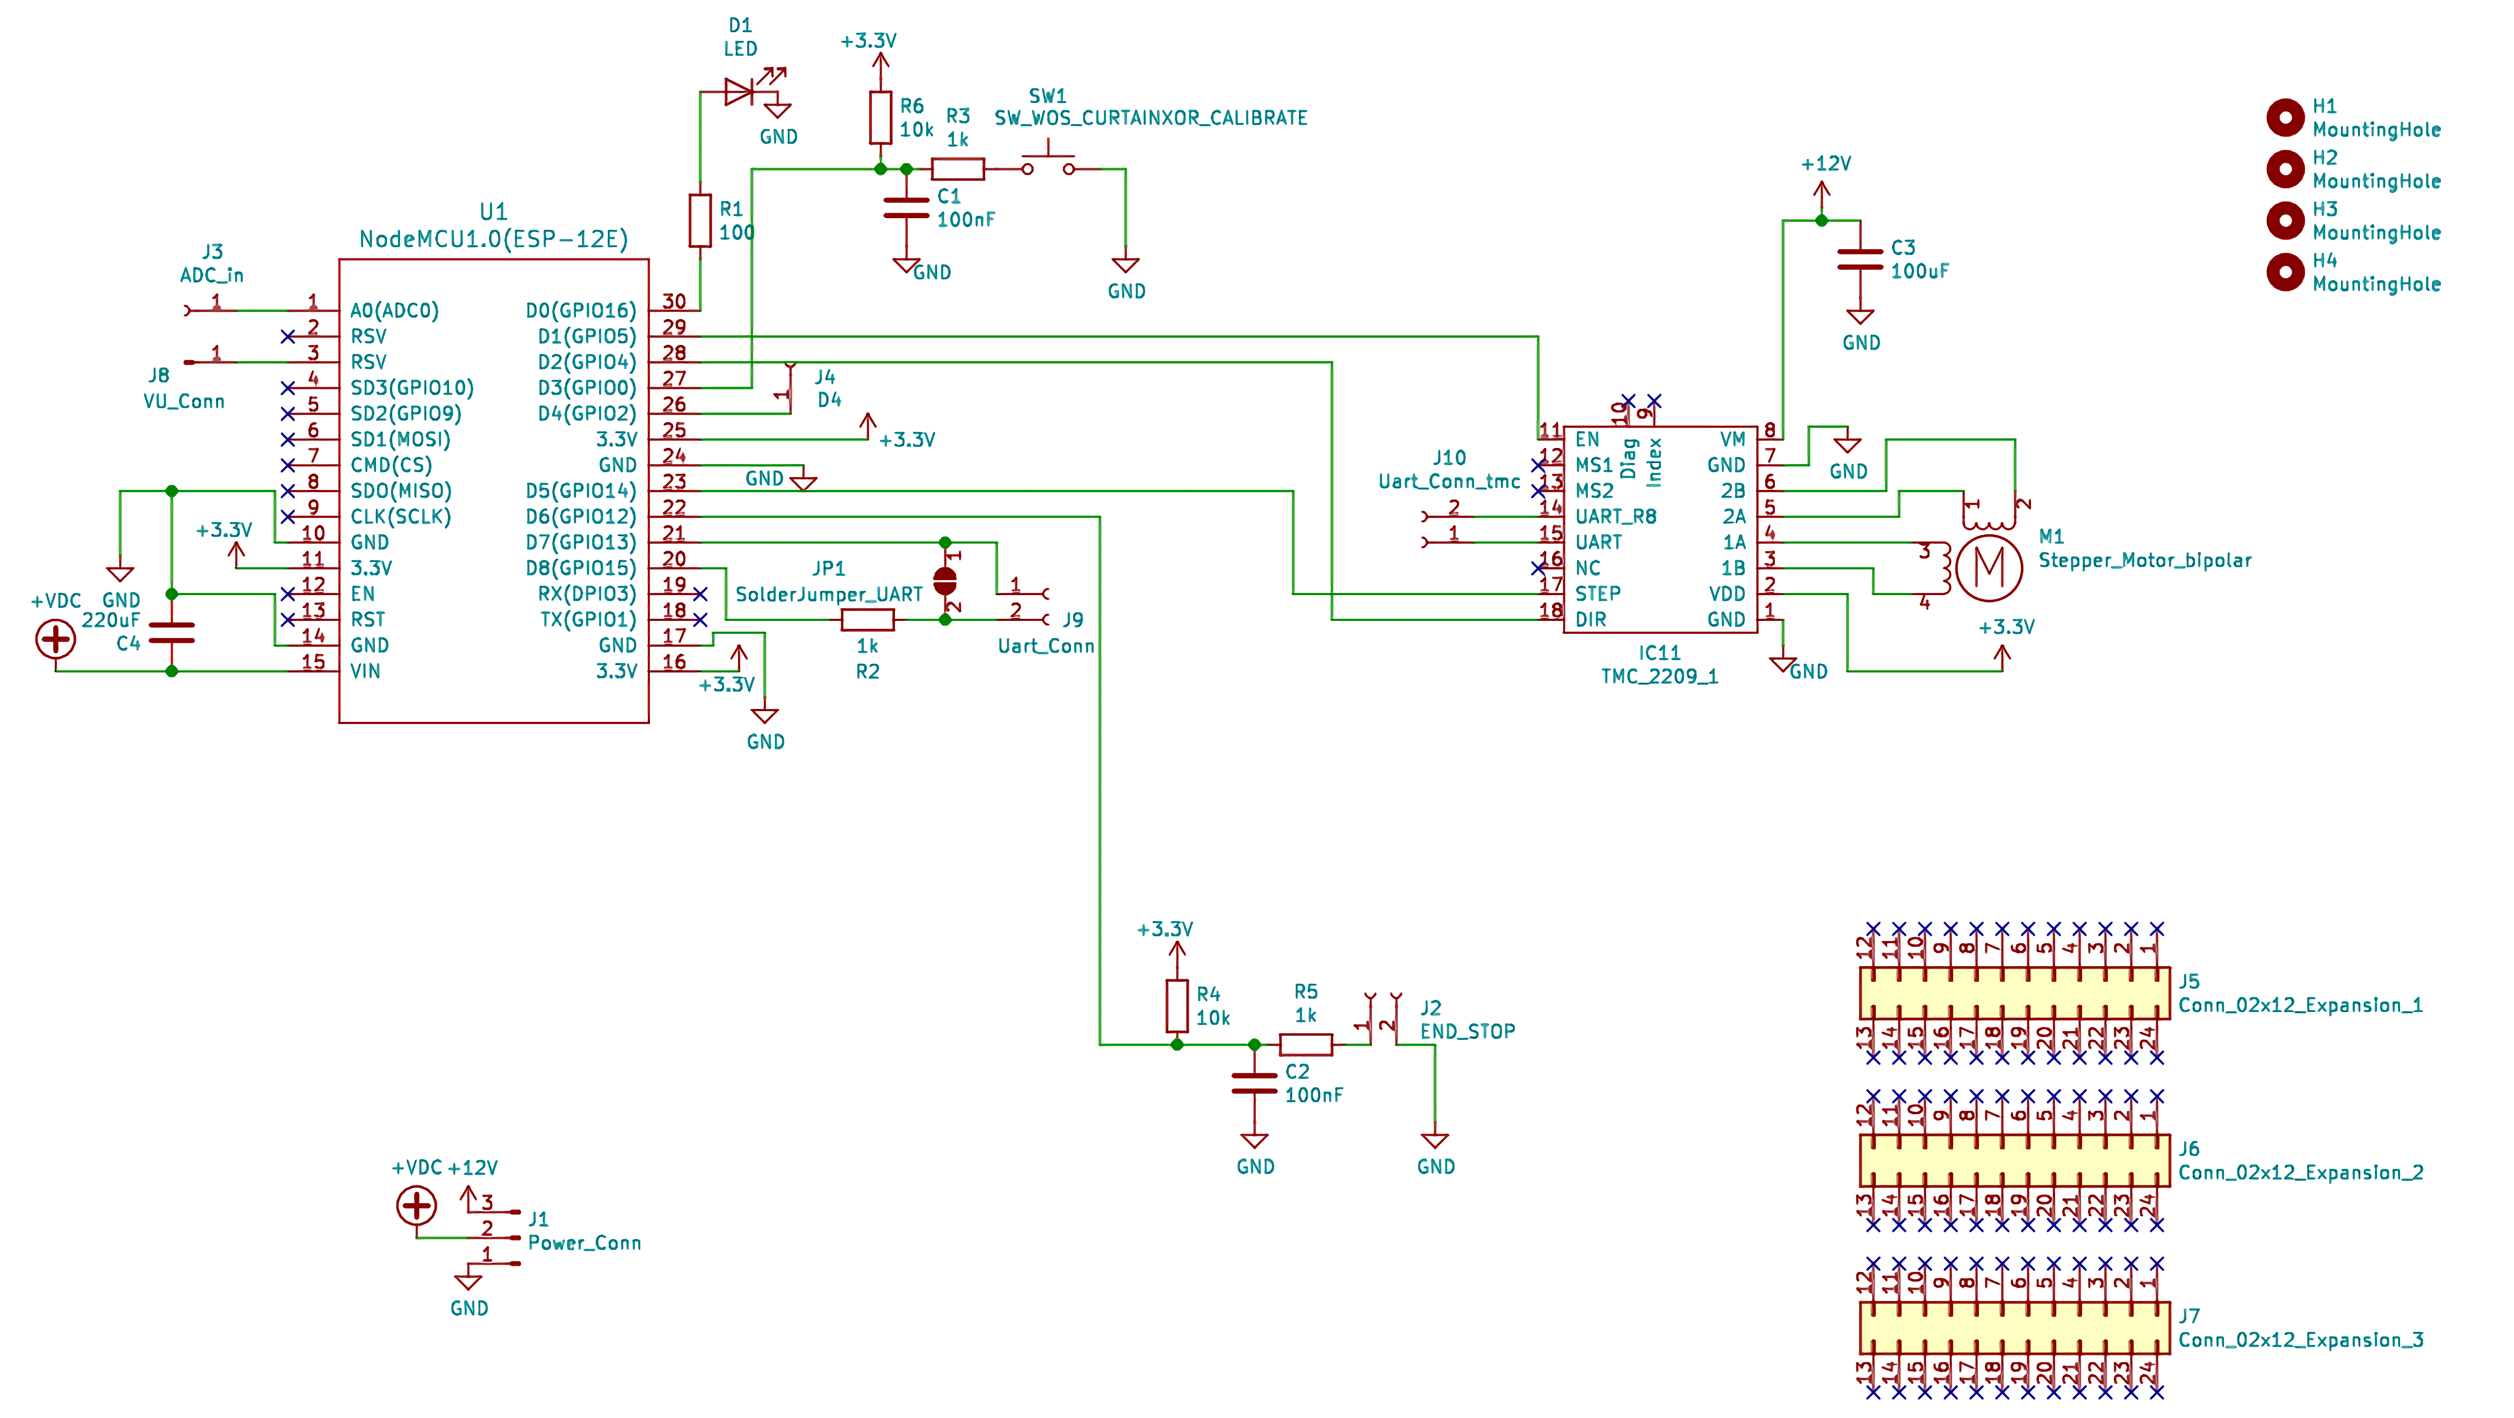2514x1418 pixels.
Task: Select the D5(GPIO14) pin name
Action: click(581, 491)
